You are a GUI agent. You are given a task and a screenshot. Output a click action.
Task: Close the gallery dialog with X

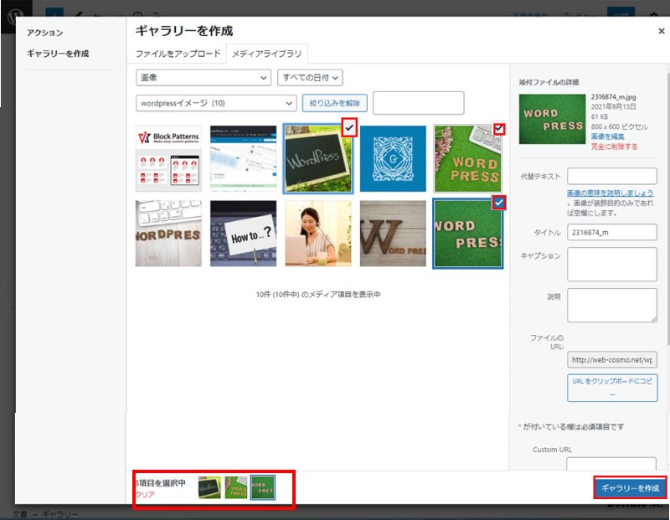[x=661, y=30]
